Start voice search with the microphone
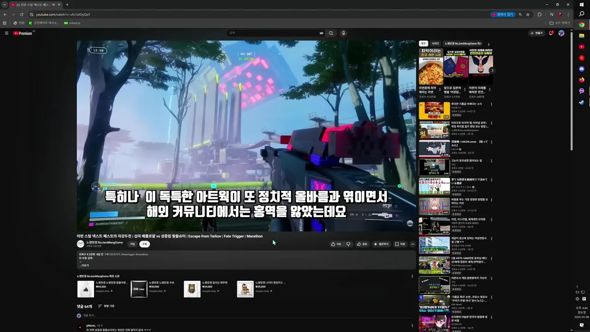This screenshot has width=590, height=332. pyautogui.click(x=343, y=33)
